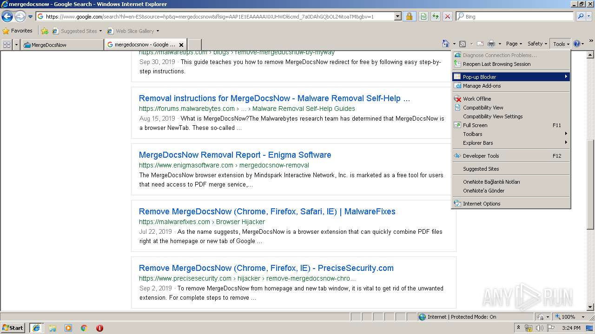Image resolution: width=595 pixels, height=334 pixels.
Task: Open the recent pages dropdown by Forward arrow
Action: click(30, 17)
